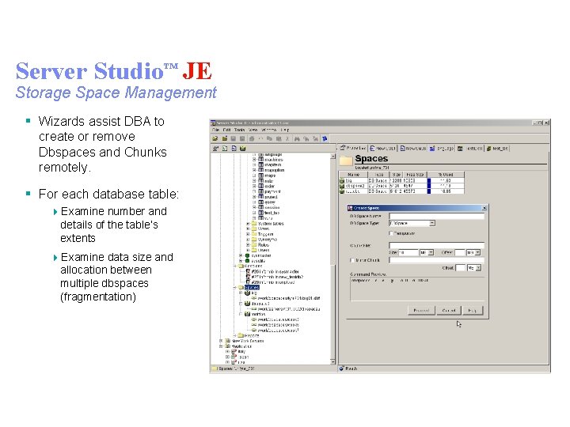This screenshot has height=427, width=570.
Task: Expand the New York Servers node
Action: tap(221, 341)
